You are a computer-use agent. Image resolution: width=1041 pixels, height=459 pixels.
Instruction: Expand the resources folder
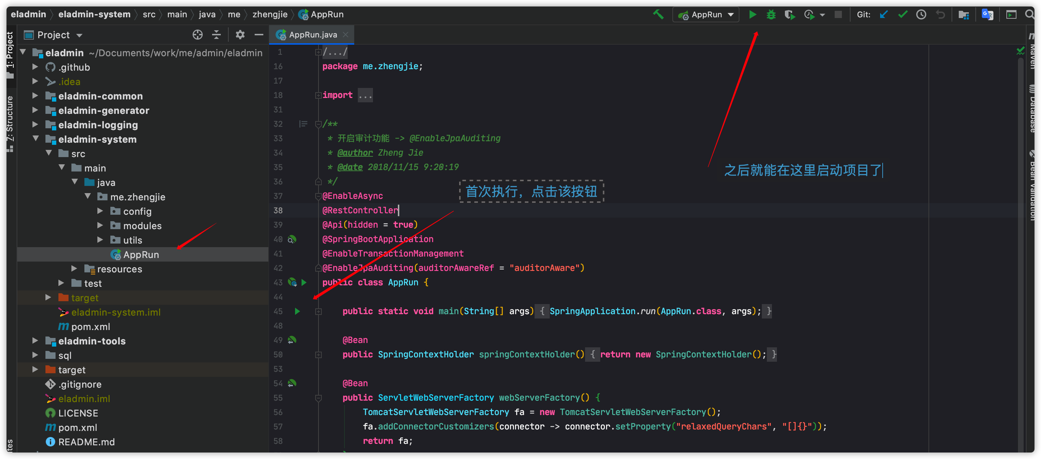[x=74, y=268]
